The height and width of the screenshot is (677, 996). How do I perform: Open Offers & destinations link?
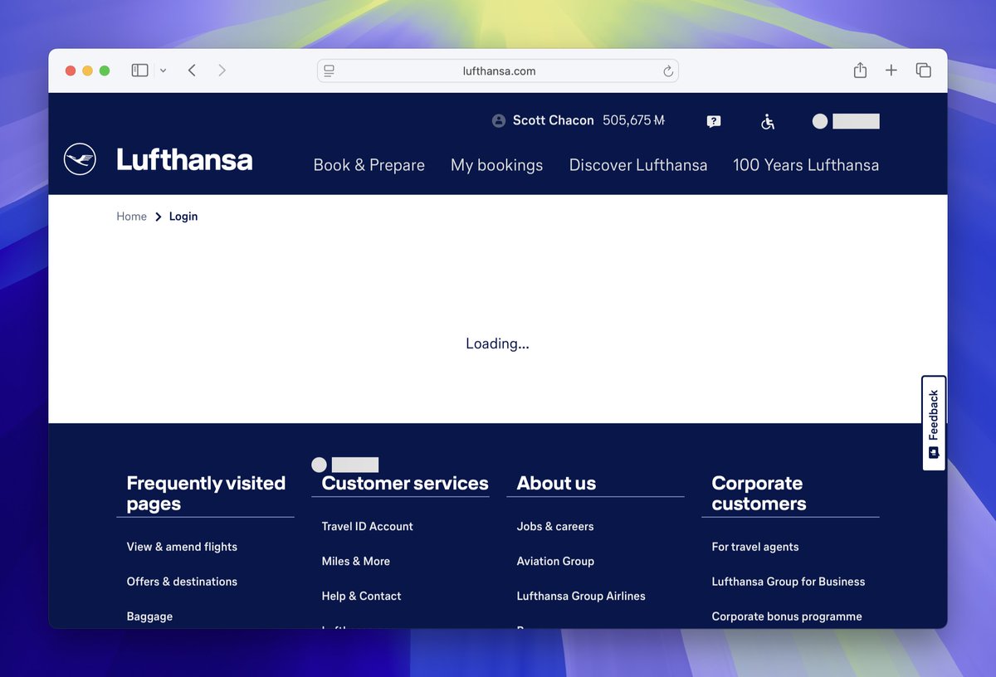point(182,582)
